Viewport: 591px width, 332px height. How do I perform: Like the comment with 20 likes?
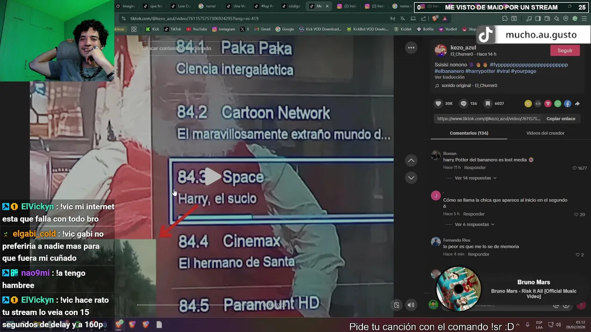pos(576,215)
